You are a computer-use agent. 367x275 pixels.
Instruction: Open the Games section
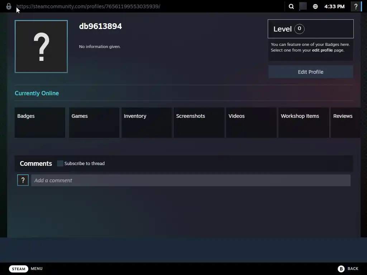(x=94, y=122)
